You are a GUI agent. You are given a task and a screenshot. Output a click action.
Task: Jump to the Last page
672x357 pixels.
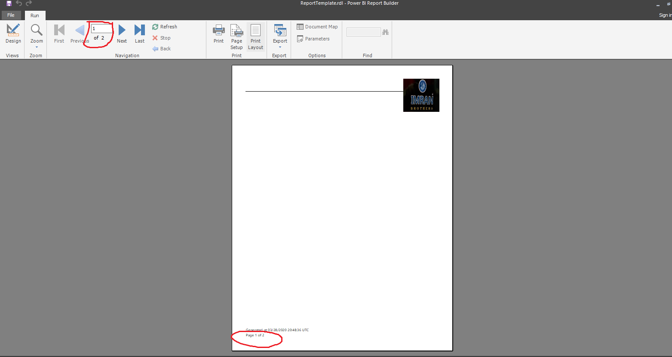tap(140, 34)
